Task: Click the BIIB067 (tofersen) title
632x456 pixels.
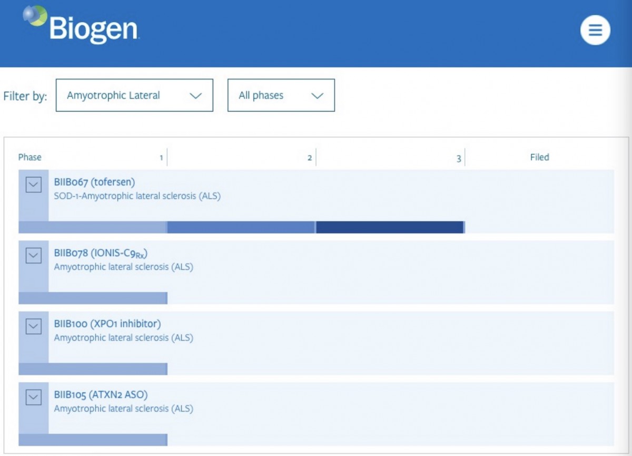Action: (95, 182)
